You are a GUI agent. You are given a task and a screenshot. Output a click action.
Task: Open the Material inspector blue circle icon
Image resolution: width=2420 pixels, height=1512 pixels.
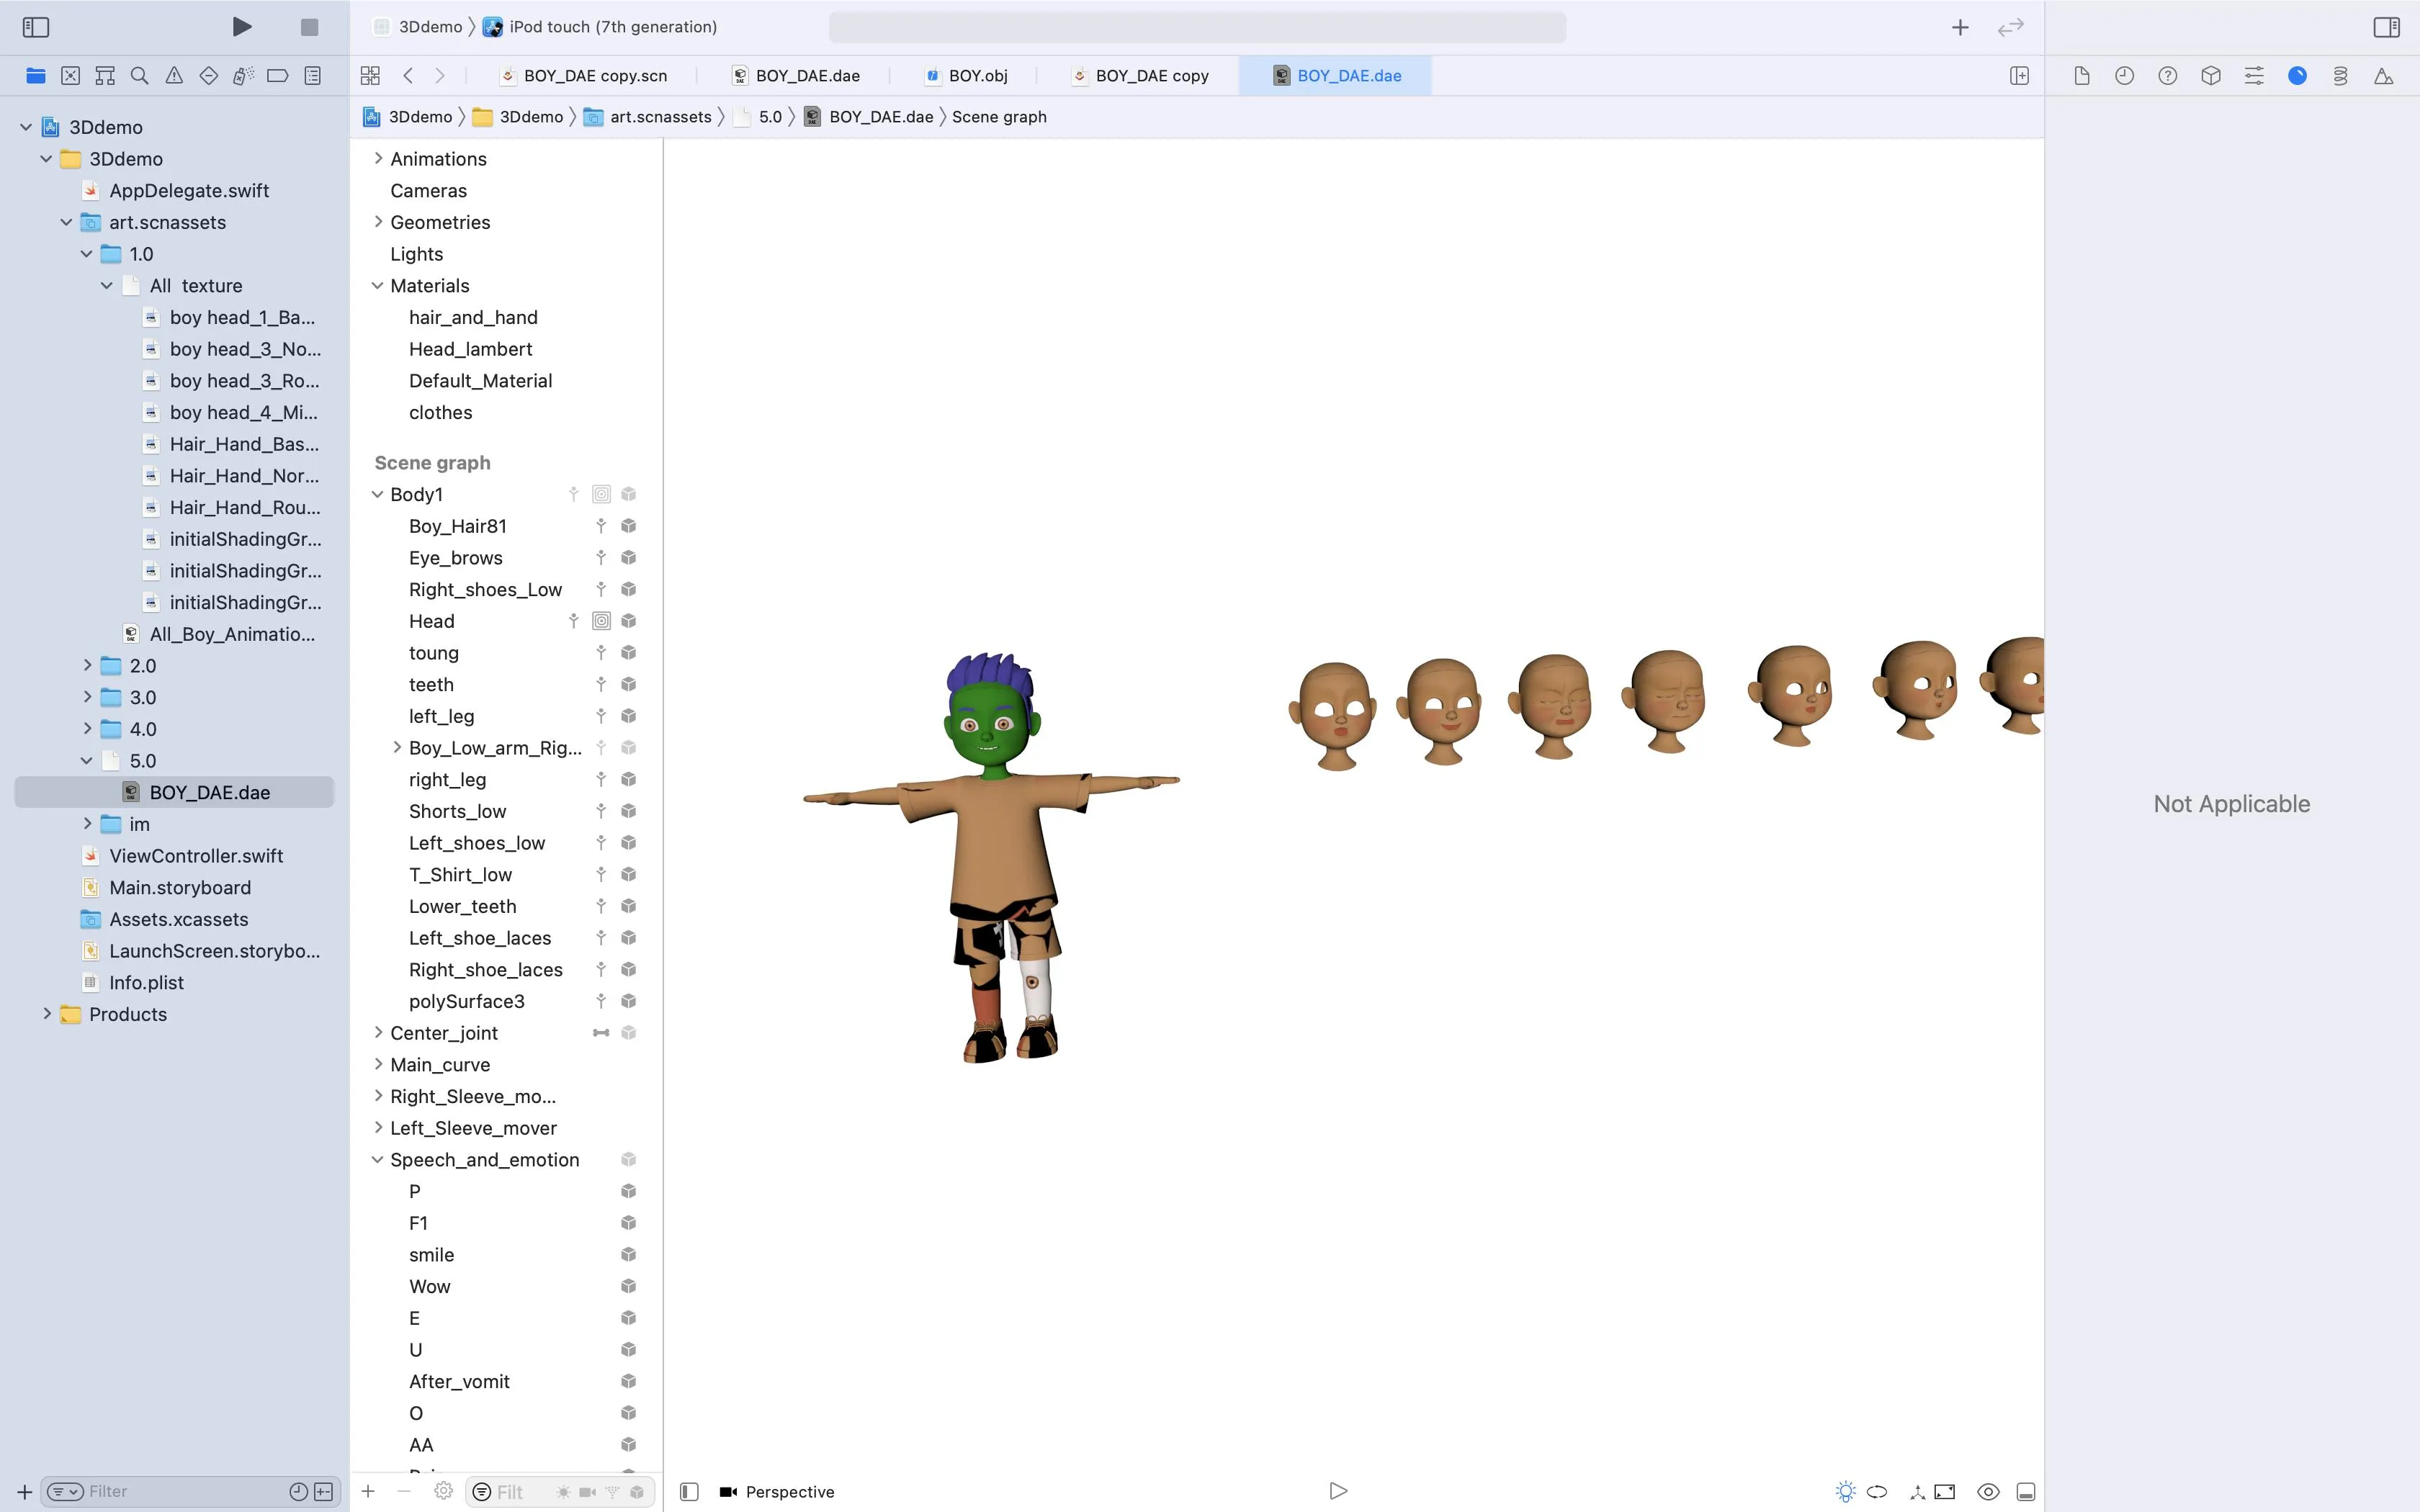[2297, 76]
